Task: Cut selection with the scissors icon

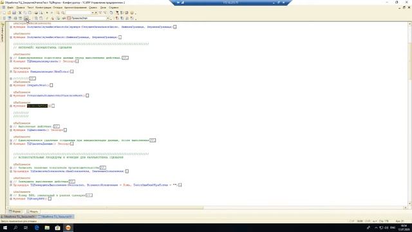Action: [20, 13]
